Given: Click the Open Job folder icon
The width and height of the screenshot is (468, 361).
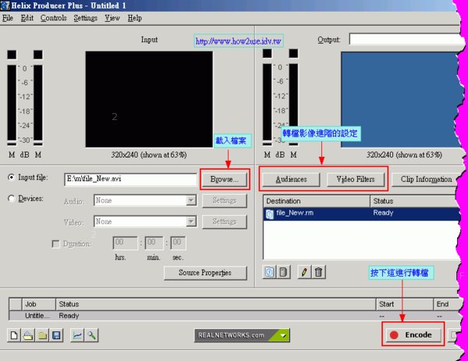Looking at the screenshot, I should click(x=28, y=335).
